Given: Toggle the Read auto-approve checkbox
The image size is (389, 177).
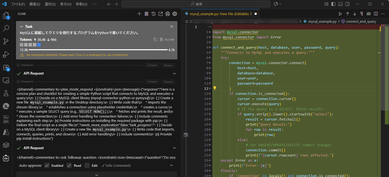Looking at the screenshot, I should 69,165.
